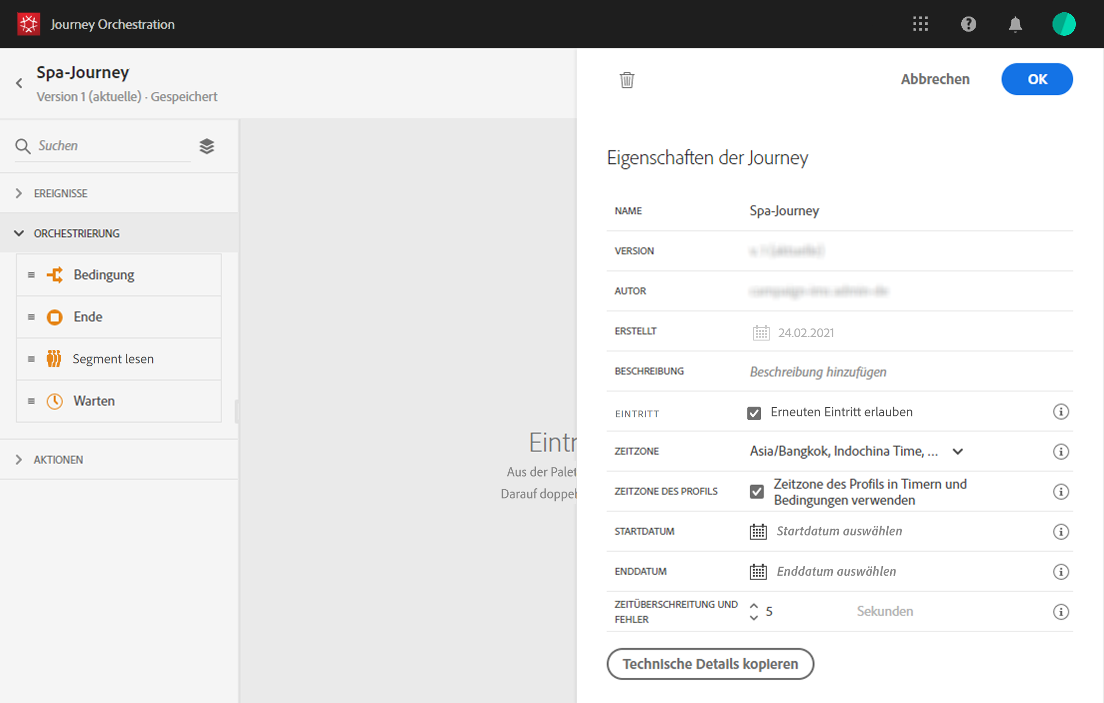Viewport: 1104px width, 703px height.
Task: Collapse the Orchestrierung section
Action: [19, 234]
